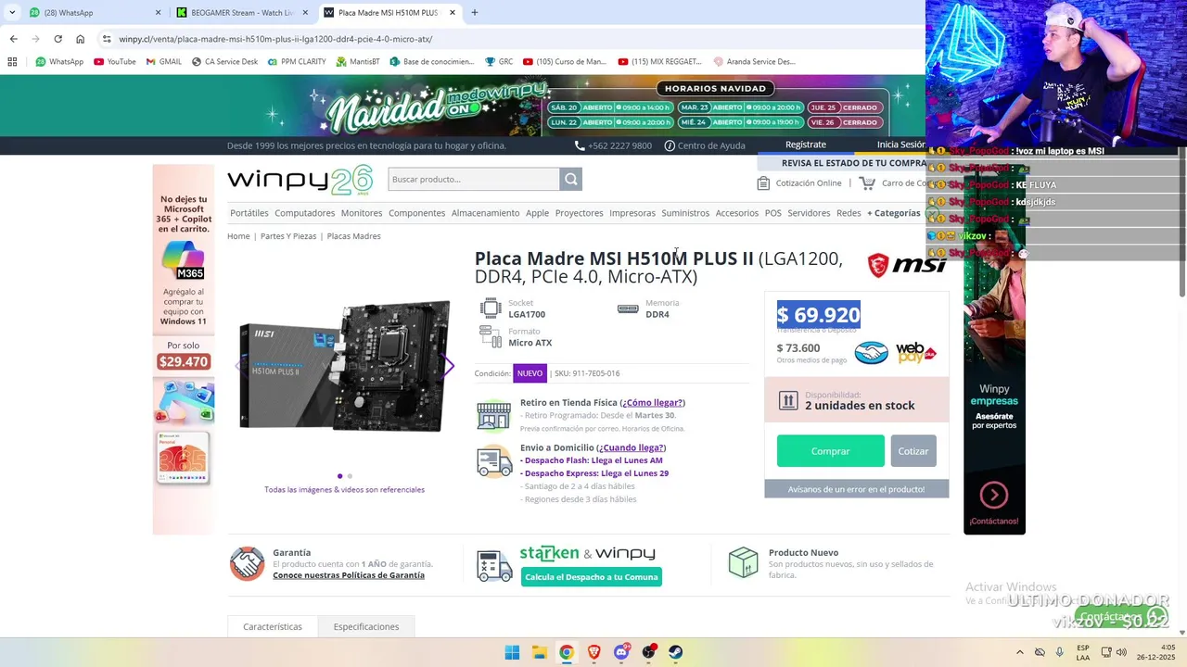Click the phone icon beside +562 2227 9800

point(580,145)
